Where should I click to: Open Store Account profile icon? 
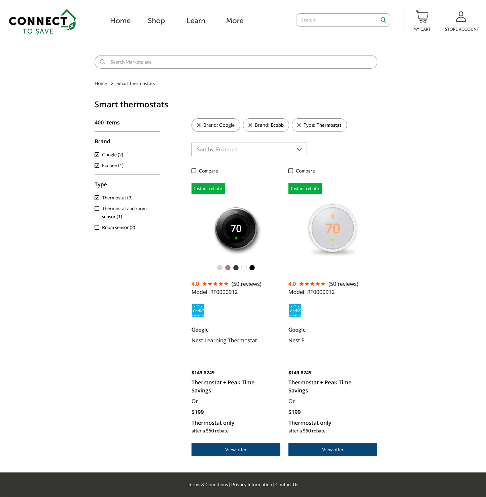pyautogui.click(x=461, y=16)
